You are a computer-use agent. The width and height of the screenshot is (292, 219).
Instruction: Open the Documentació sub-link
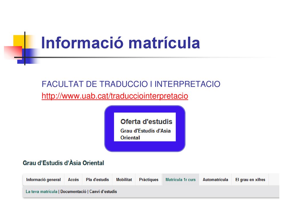tap(73, 191)
